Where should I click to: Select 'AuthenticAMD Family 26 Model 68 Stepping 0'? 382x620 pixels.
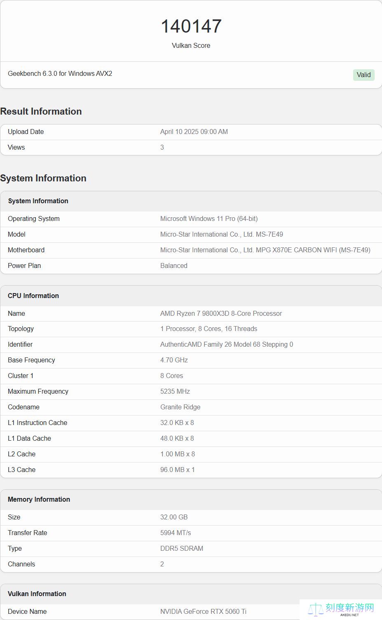coord(227,345)
